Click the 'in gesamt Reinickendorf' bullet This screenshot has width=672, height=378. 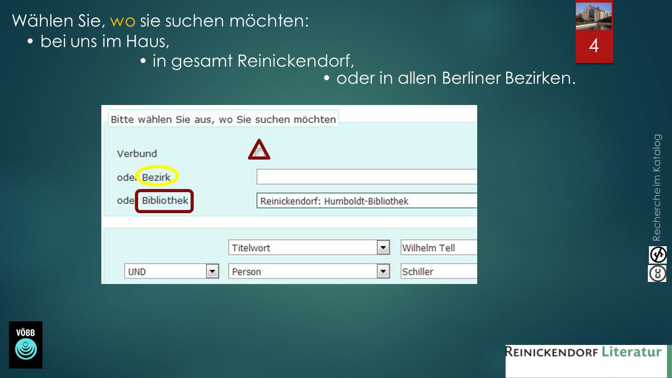coord(247,61)
